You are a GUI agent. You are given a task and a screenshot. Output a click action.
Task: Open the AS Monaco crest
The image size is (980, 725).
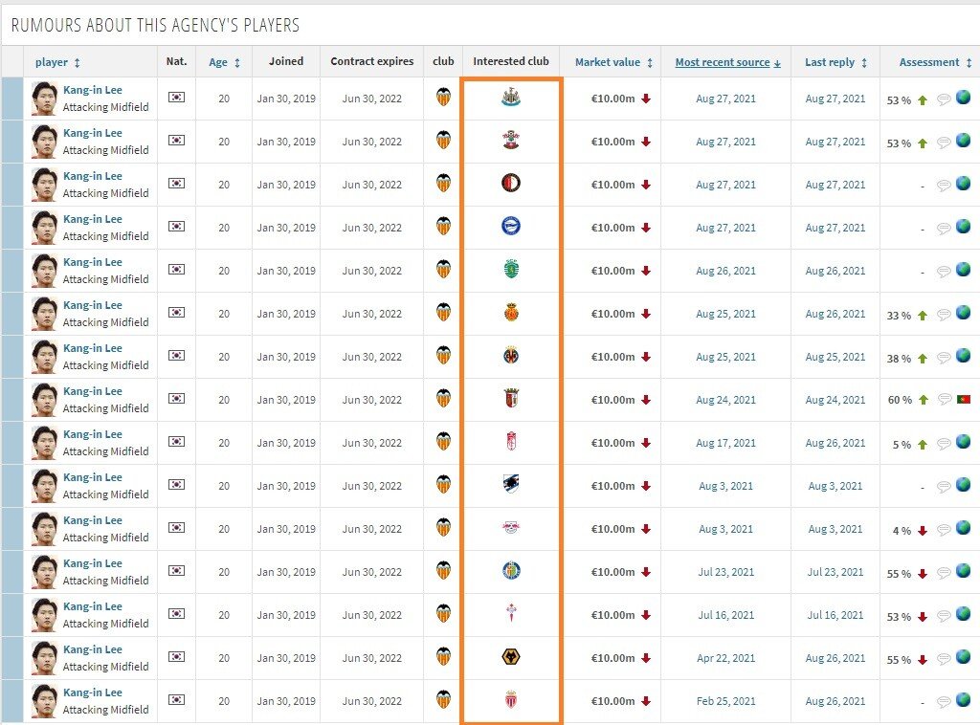pyautogui.click(x=511, y=700)
